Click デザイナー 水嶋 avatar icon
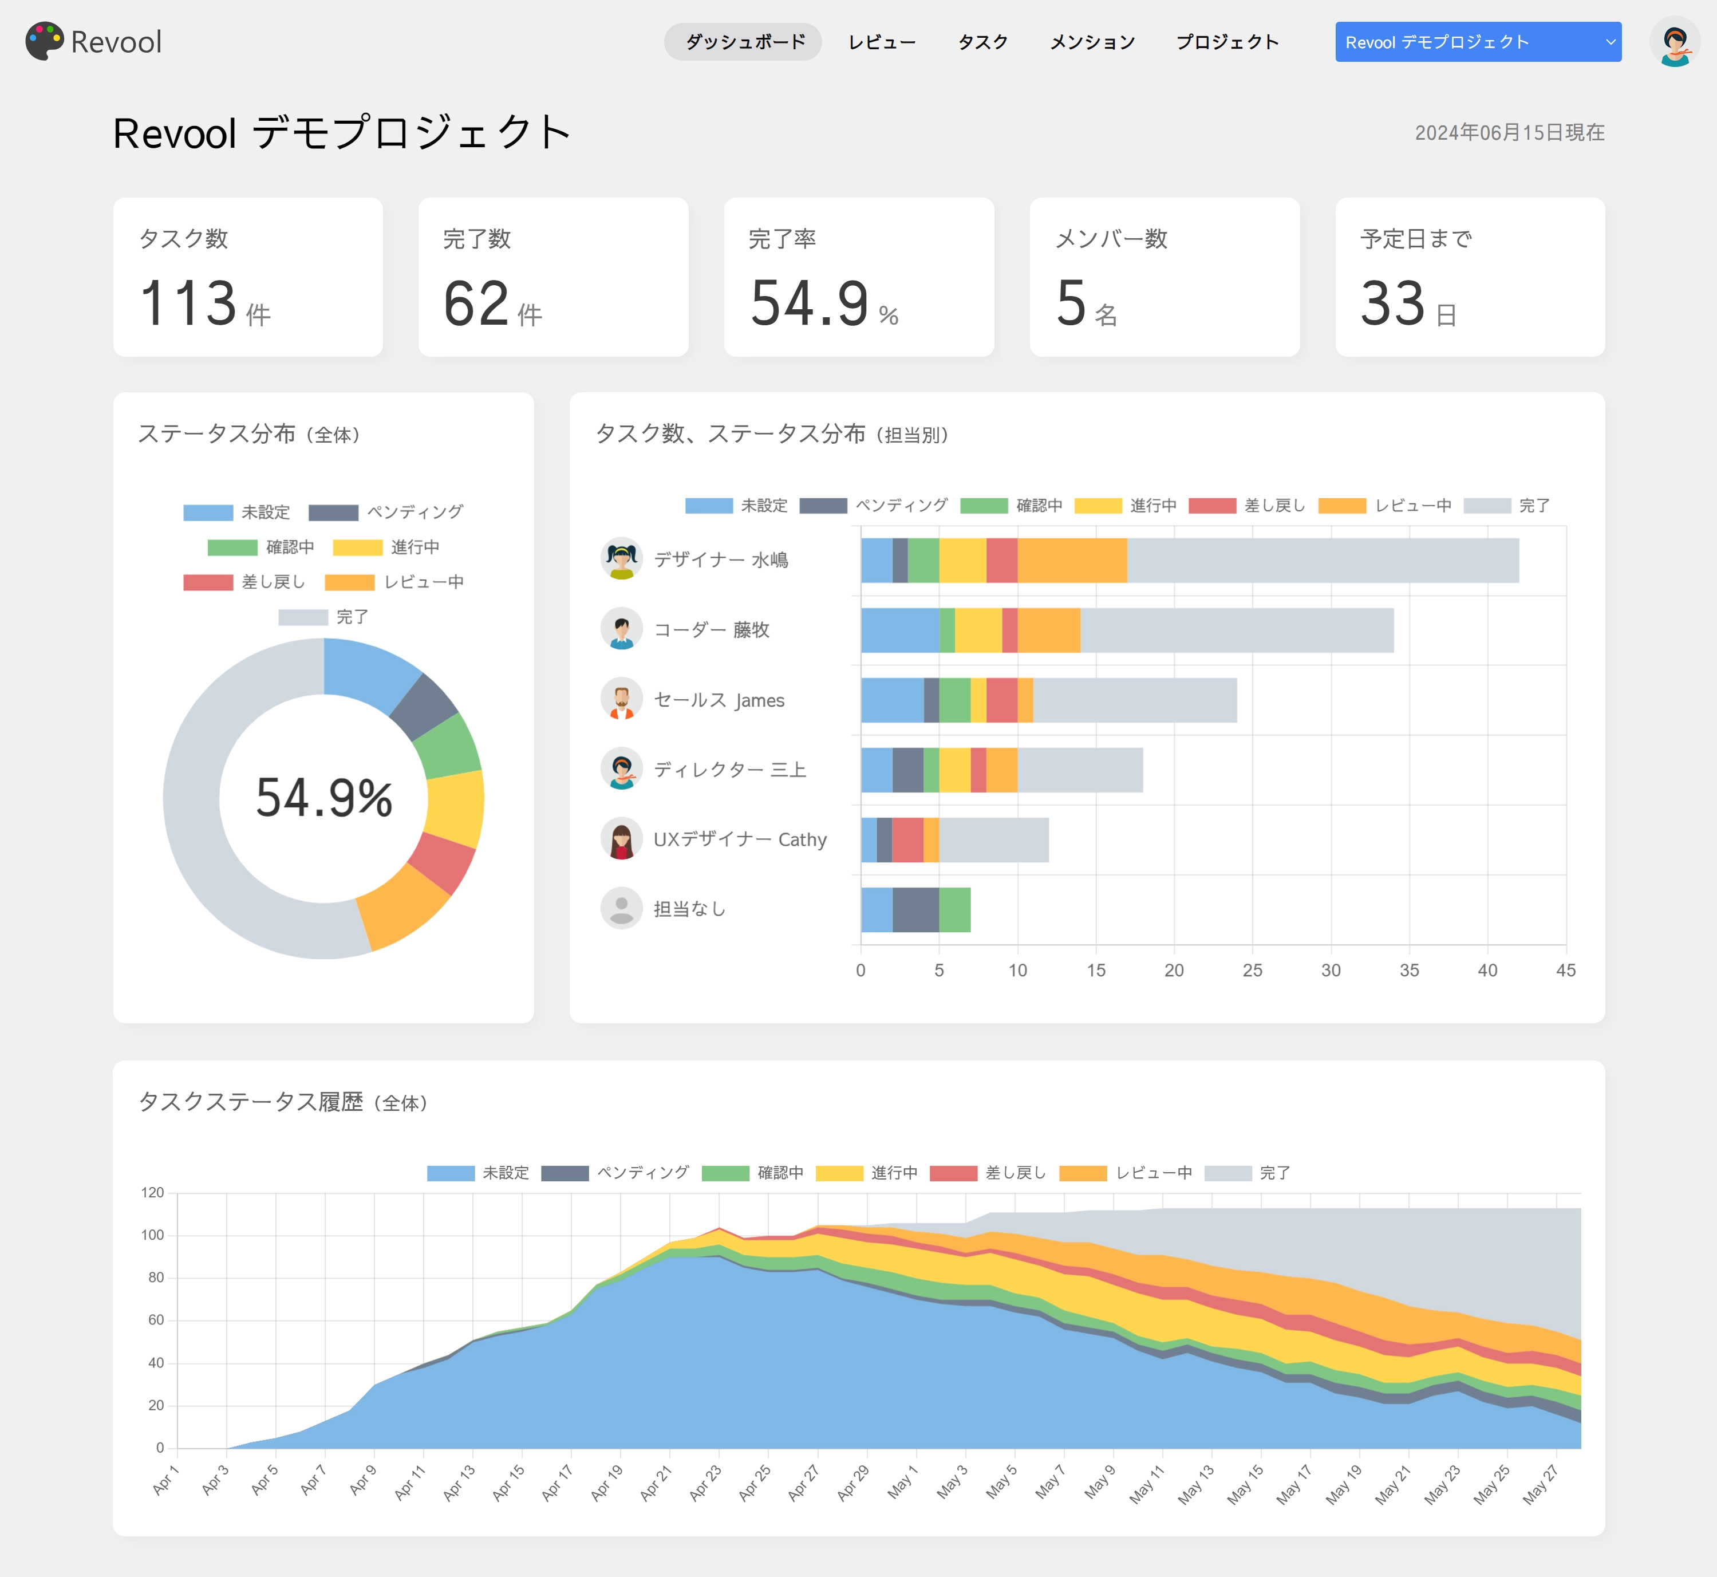1717x1577 pixels. (621, 559)
